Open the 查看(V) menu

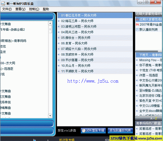click(20, 9)
